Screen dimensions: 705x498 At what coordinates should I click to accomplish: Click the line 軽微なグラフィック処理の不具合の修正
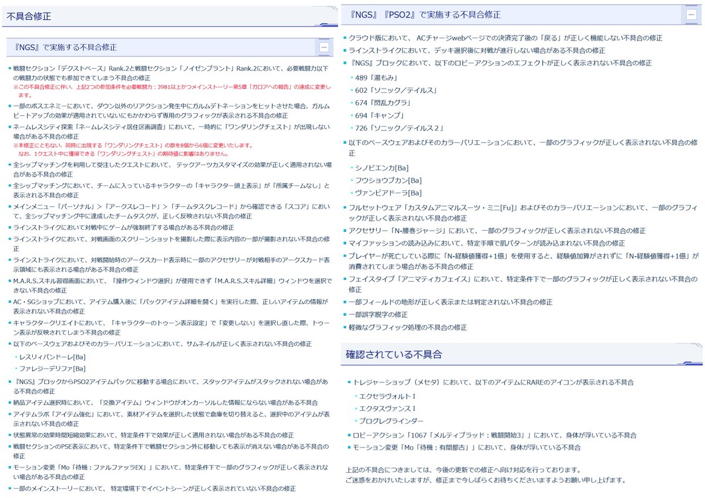tap(408, 327)
